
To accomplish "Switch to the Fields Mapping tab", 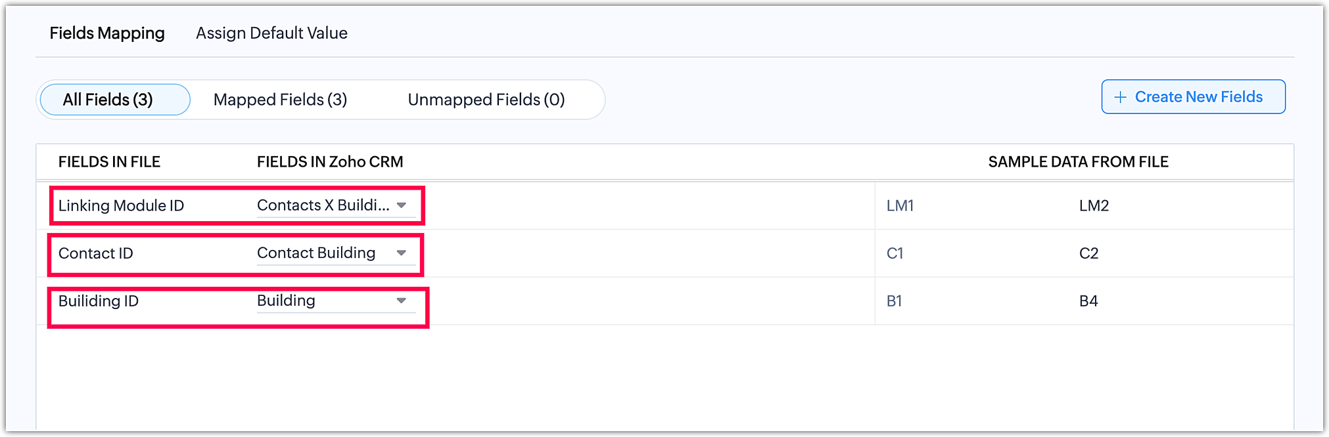I will pos(107,33).
